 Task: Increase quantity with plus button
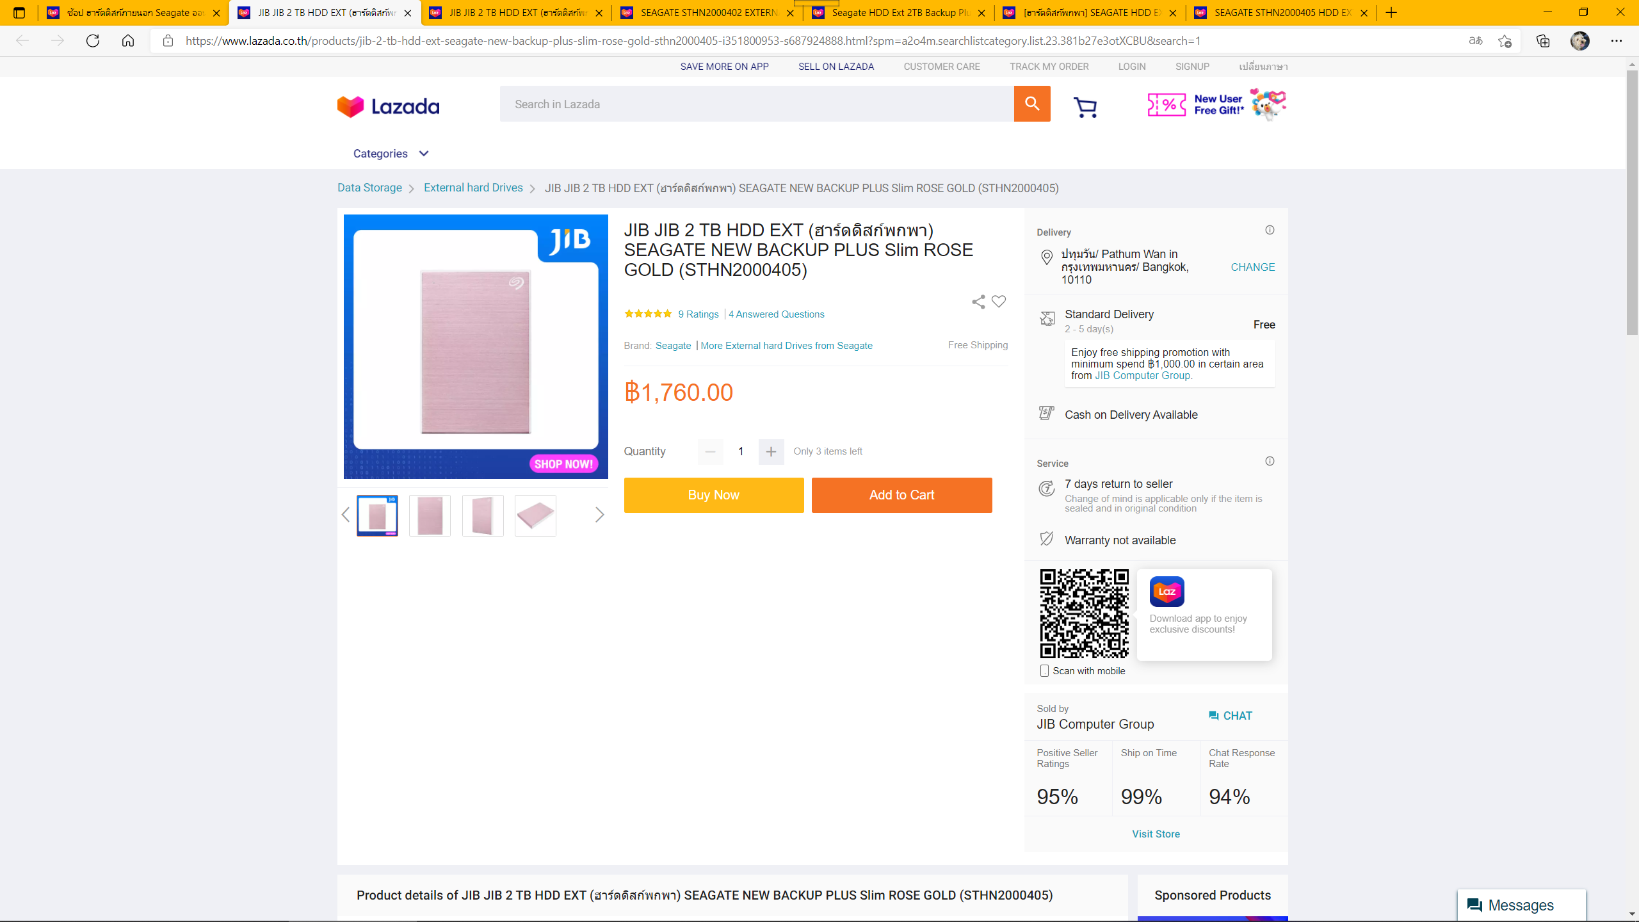pyautogui.click(x=771, y=451)
